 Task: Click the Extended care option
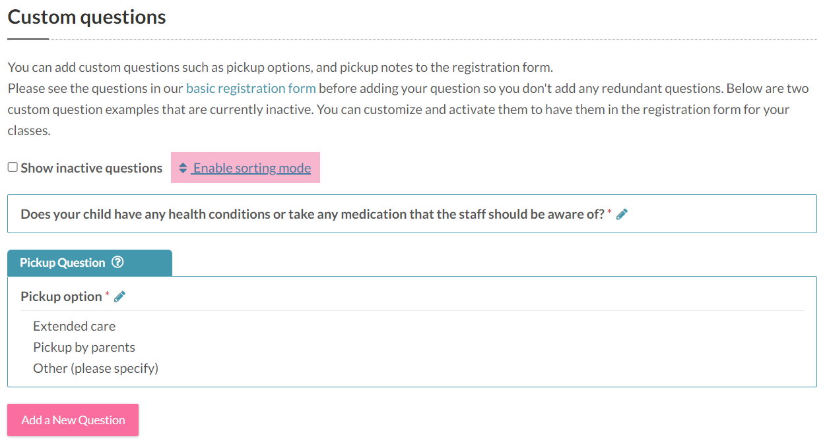tap(74, 326)
